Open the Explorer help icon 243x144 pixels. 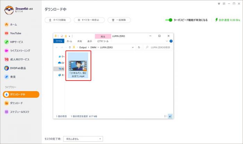click(x=171, y=41)
